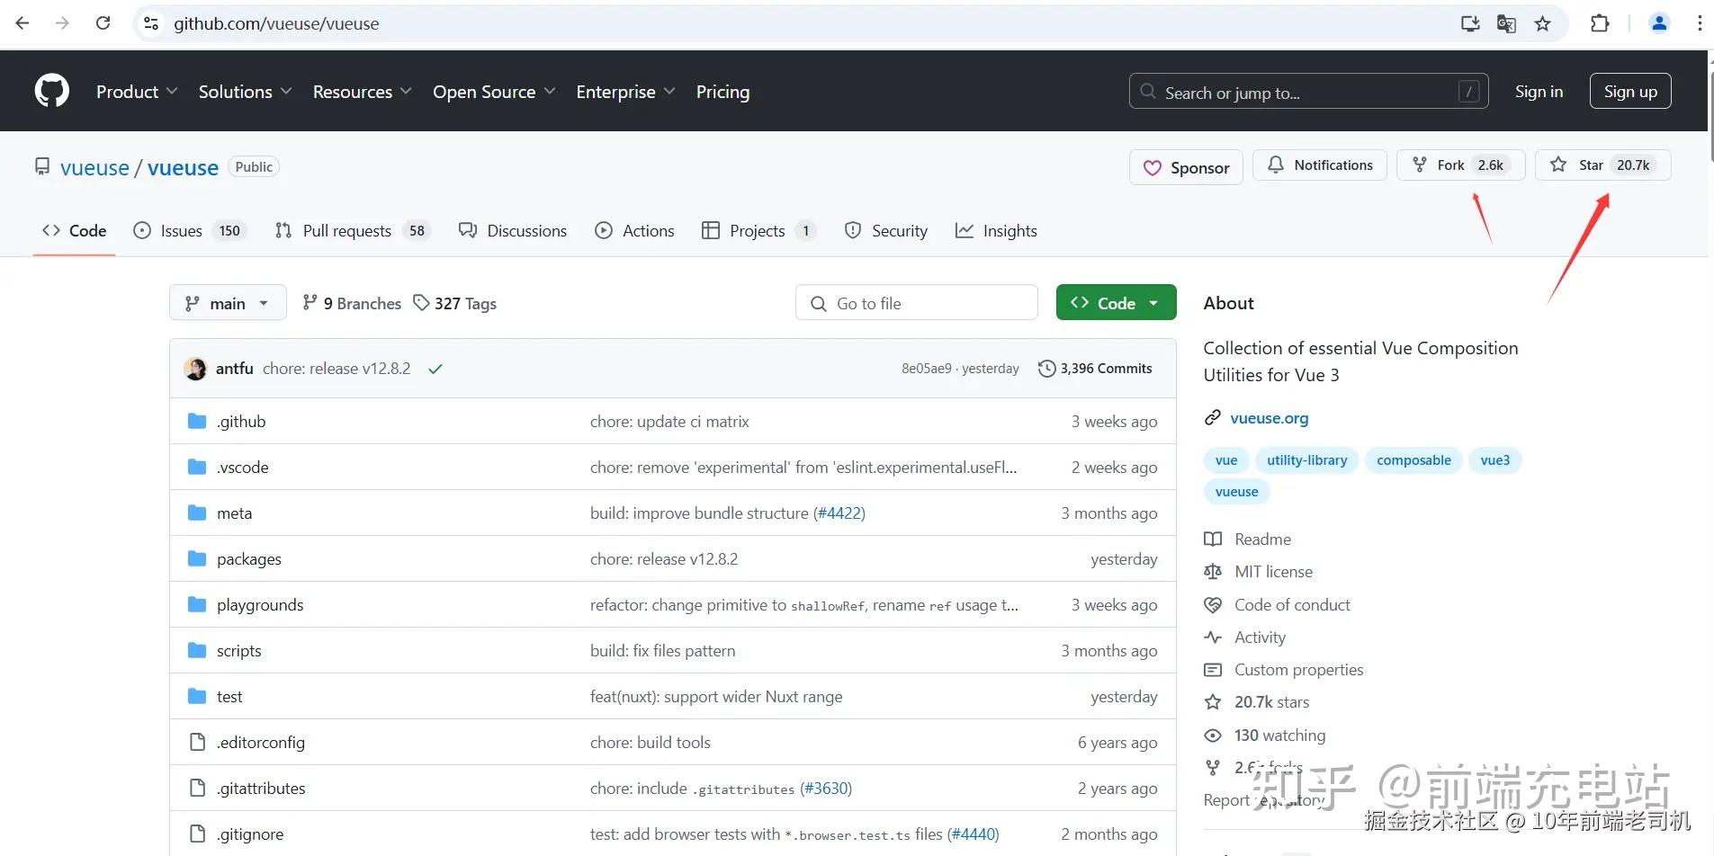Open the Security tab
The height and width of the screenshot is (856, 1714).
[885, 231]
